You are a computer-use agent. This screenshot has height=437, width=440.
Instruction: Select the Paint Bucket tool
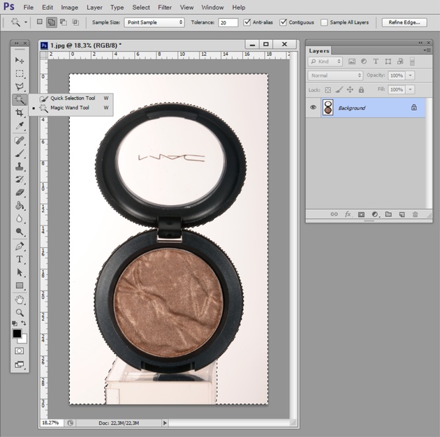[20, 206]
